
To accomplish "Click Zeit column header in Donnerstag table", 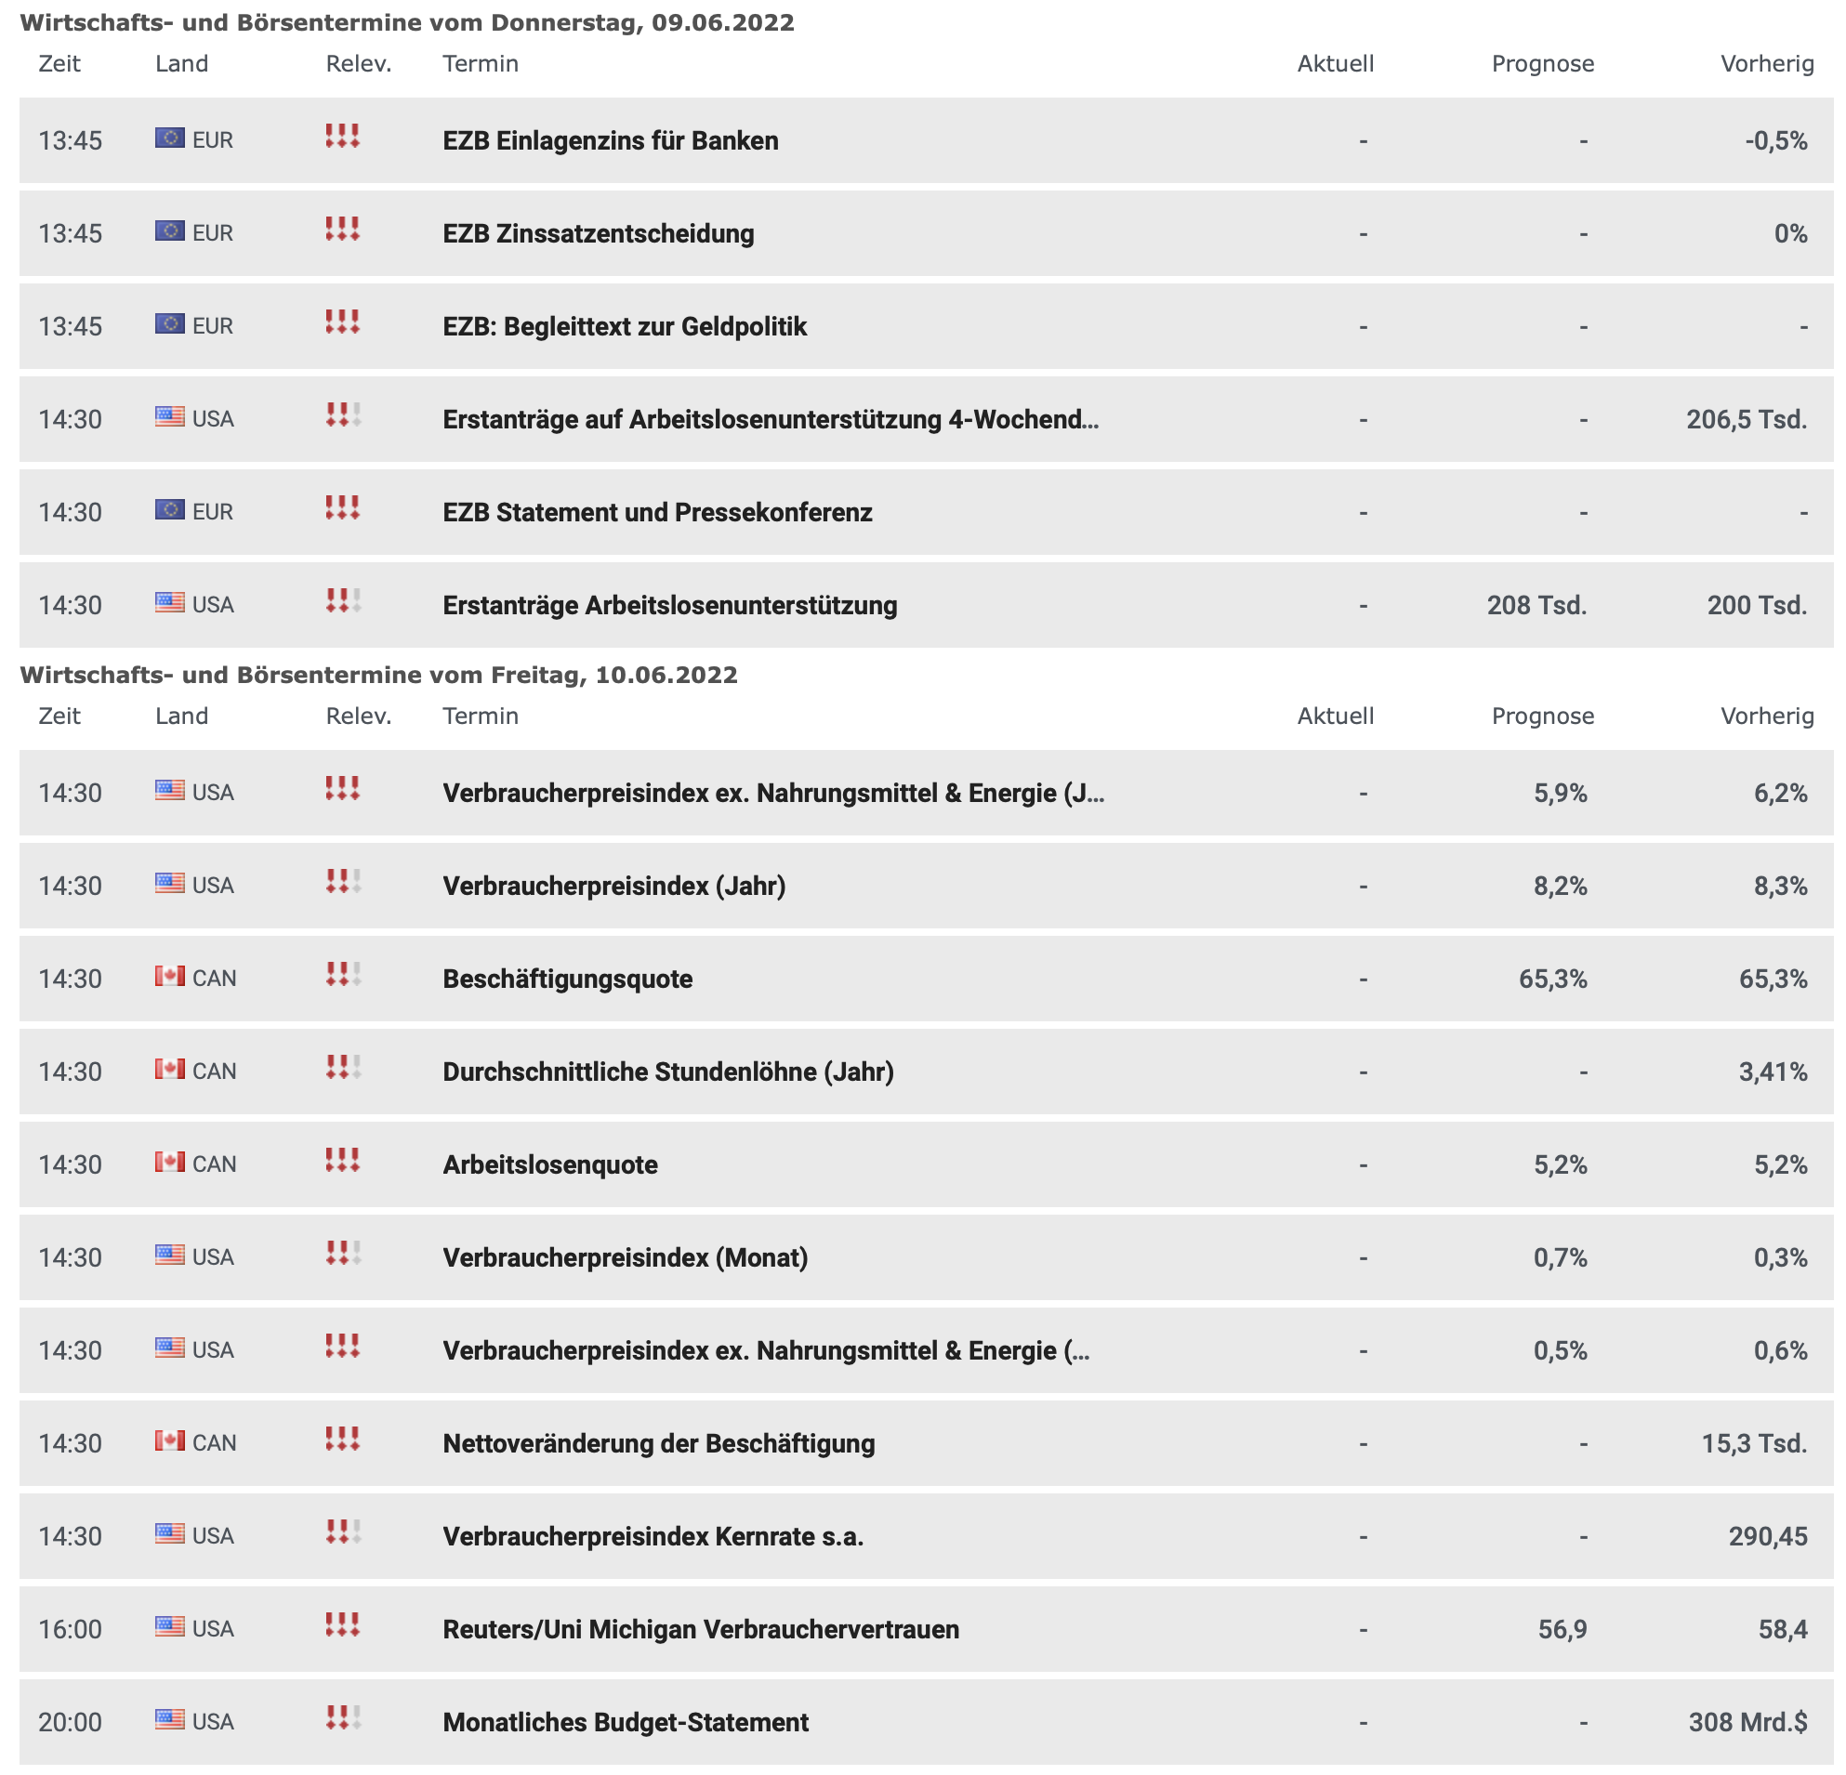I will click(59, 64).
